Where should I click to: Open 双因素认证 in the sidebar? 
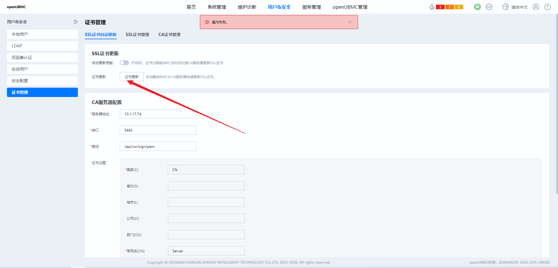coord(42,57)
